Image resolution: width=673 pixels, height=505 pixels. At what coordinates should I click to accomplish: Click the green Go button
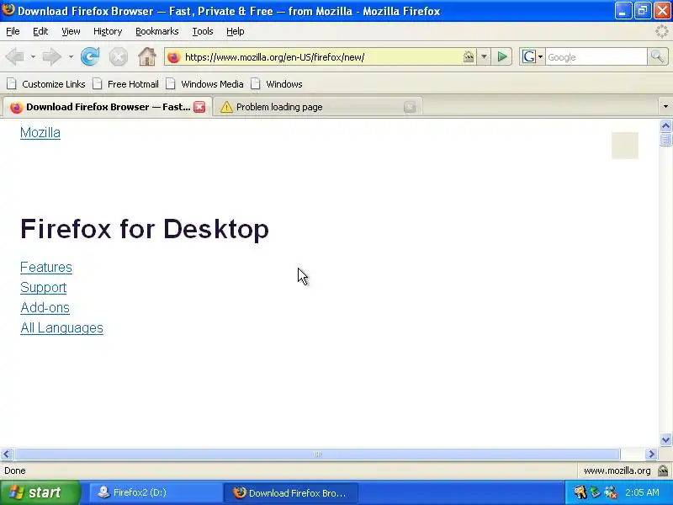pyautogui.click(x=501, y=56)
